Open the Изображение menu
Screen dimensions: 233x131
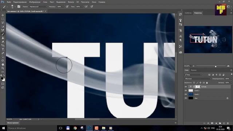pyautogui.click(x=35, y=2)
